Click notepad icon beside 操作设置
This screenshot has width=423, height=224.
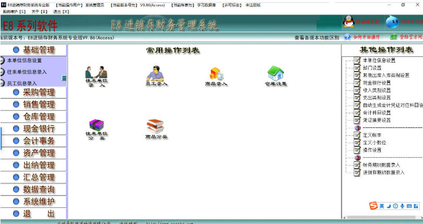tap(357, 150)
